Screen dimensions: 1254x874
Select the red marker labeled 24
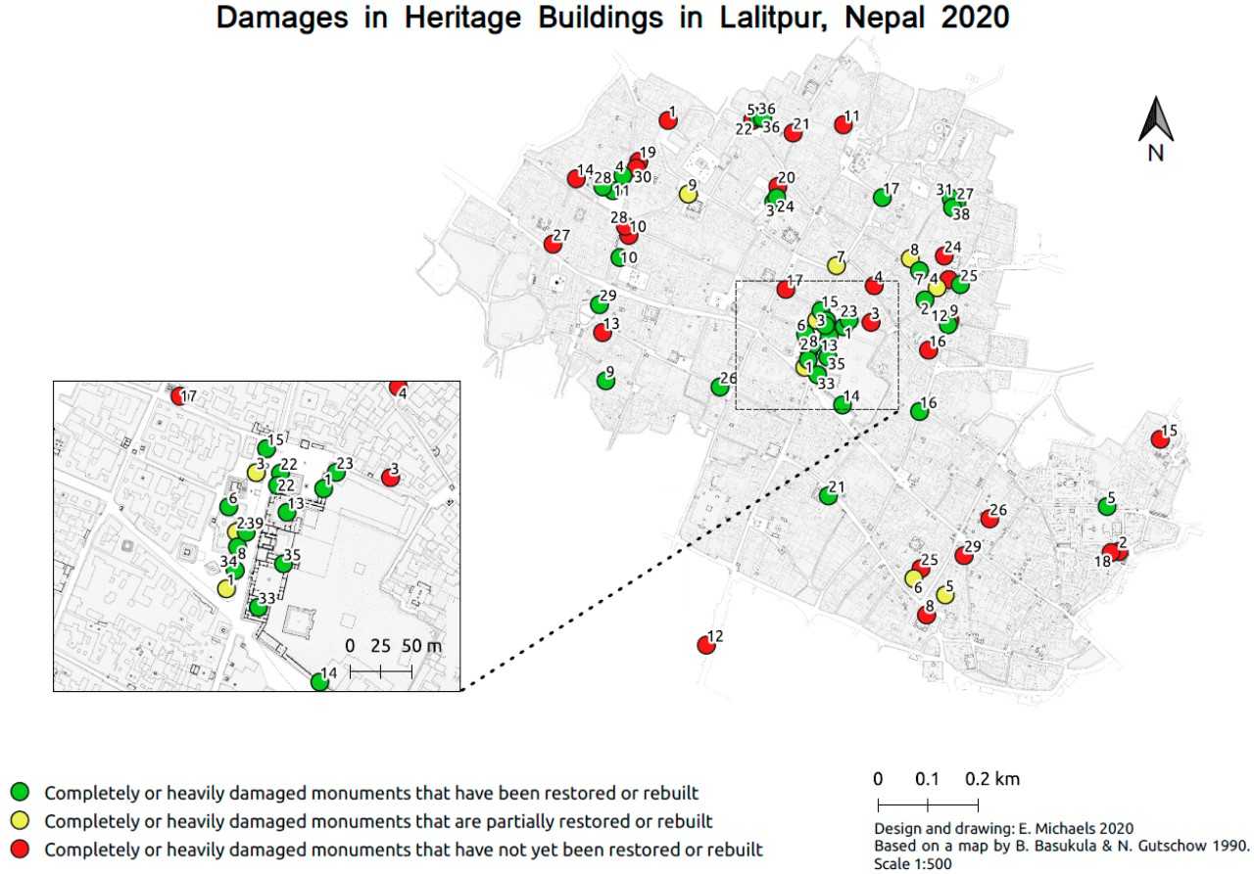click(x=943, y=255)
